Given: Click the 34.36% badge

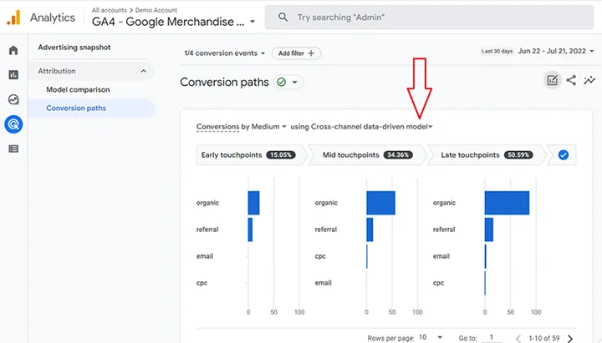Looking at the screenshot, I should (398, 155).
